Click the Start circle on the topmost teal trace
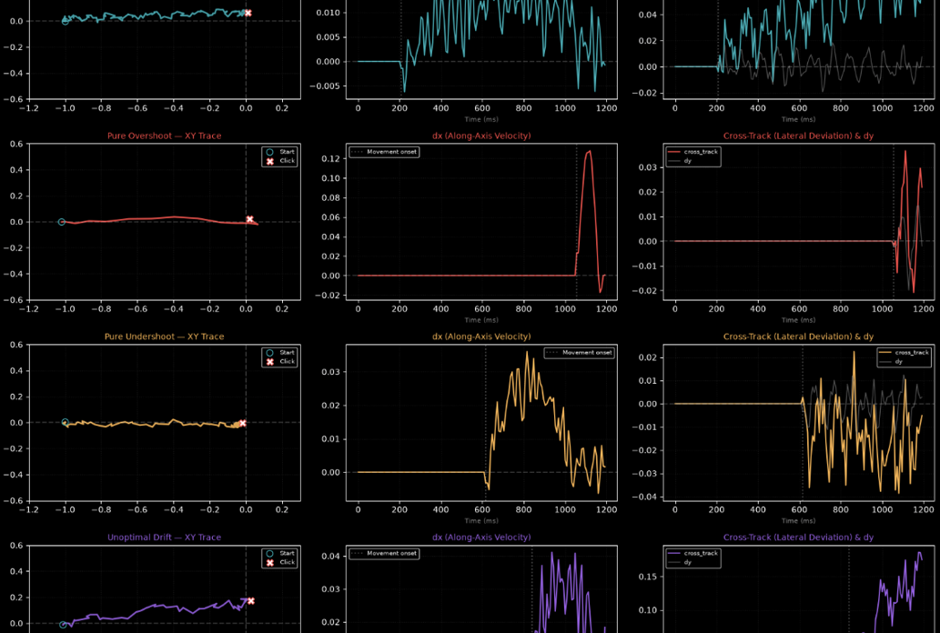940x633 pixels. click(x=66, y=21)
